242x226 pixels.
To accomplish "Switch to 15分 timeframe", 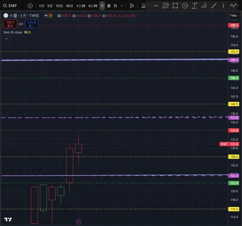I will pyautogui.click(x=60, y=6).
